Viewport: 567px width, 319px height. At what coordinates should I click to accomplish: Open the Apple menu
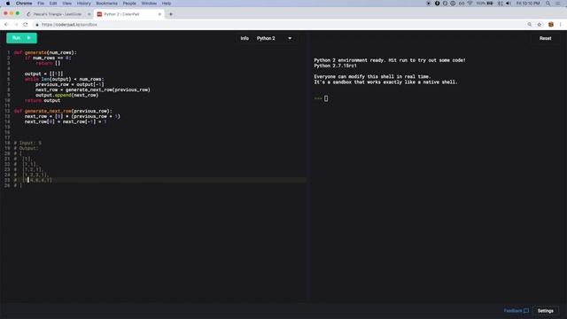pyautogui.click(x=8, y=4)
